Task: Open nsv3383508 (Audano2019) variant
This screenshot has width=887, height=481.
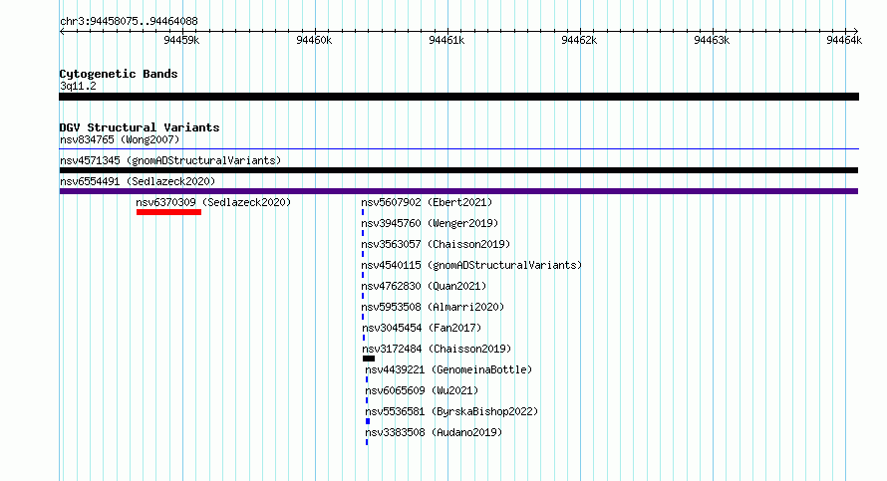Action: pyautogui.click(x=434, y=432)
